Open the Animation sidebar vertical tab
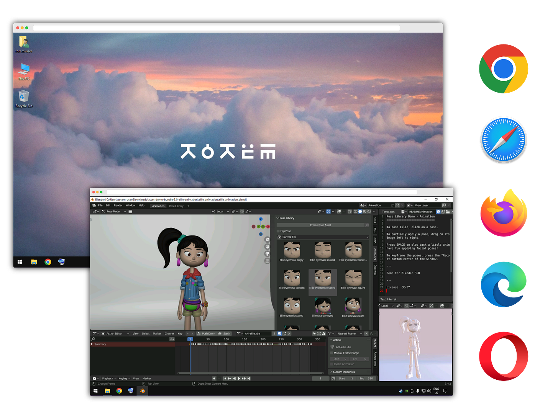This screenshot has height=418, width=558. [x=375, y=253]
